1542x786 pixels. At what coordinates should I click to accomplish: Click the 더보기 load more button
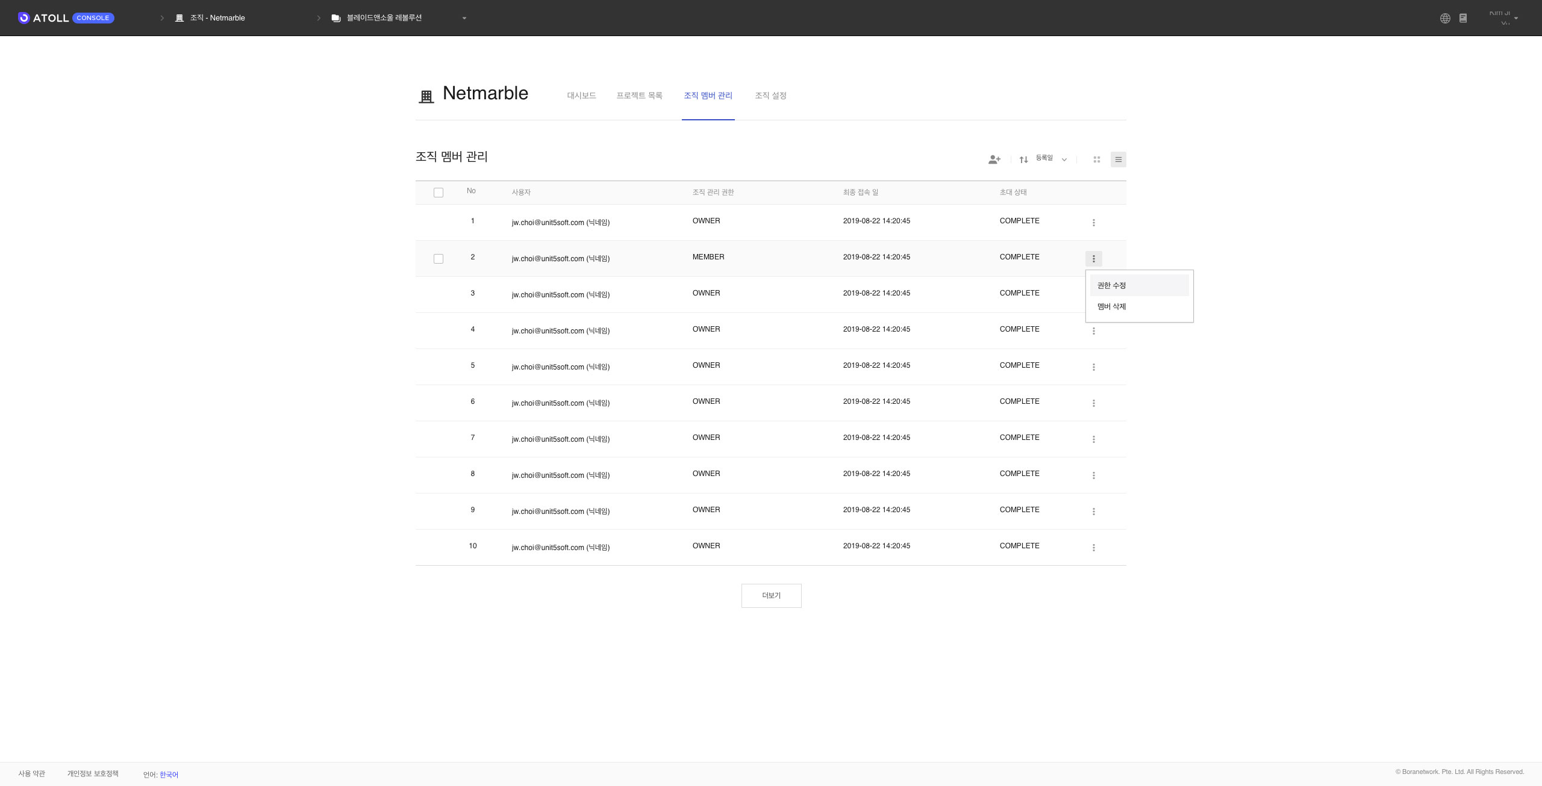771,595
